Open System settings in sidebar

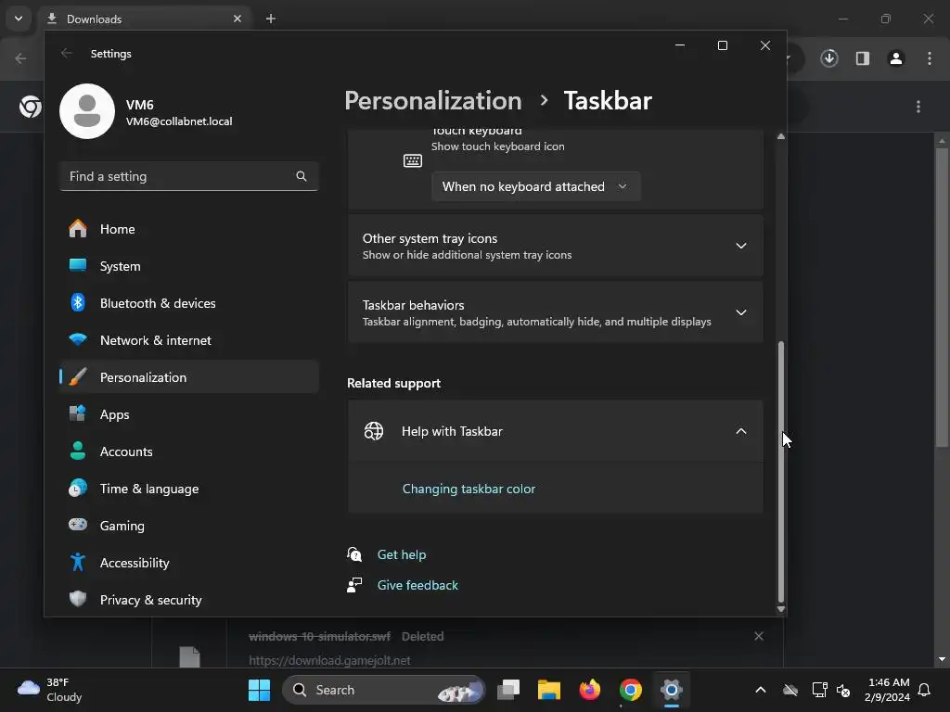coord(189,266)
